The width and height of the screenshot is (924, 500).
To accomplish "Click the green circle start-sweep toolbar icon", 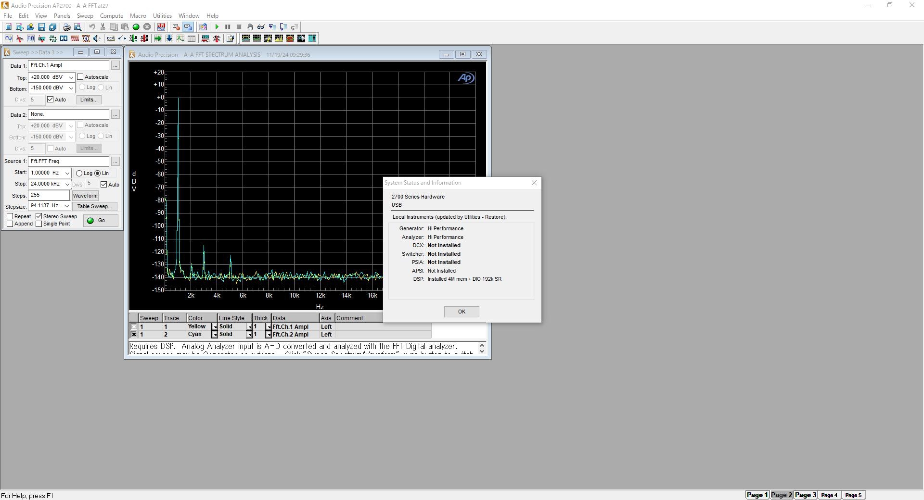I will click(x=136, y=27).
